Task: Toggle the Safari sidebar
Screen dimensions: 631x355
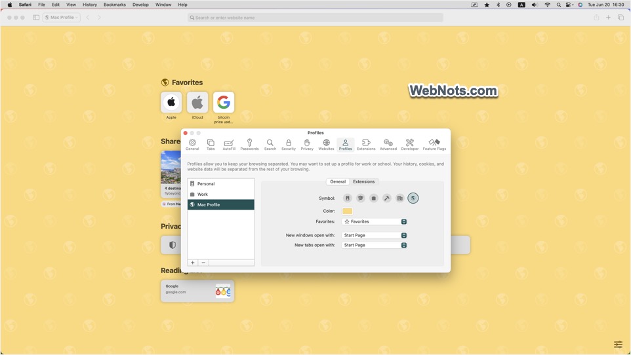Action: [x=36, y=18]
